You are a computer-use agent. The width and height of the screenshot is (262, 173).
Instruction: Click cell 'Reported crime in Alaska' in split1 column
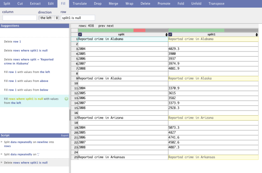[x=213, y=78]
